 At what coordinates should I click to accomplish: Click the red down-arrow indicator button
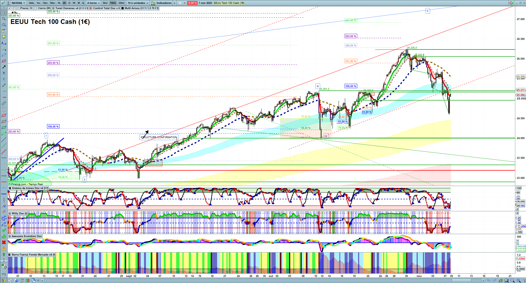10,8
